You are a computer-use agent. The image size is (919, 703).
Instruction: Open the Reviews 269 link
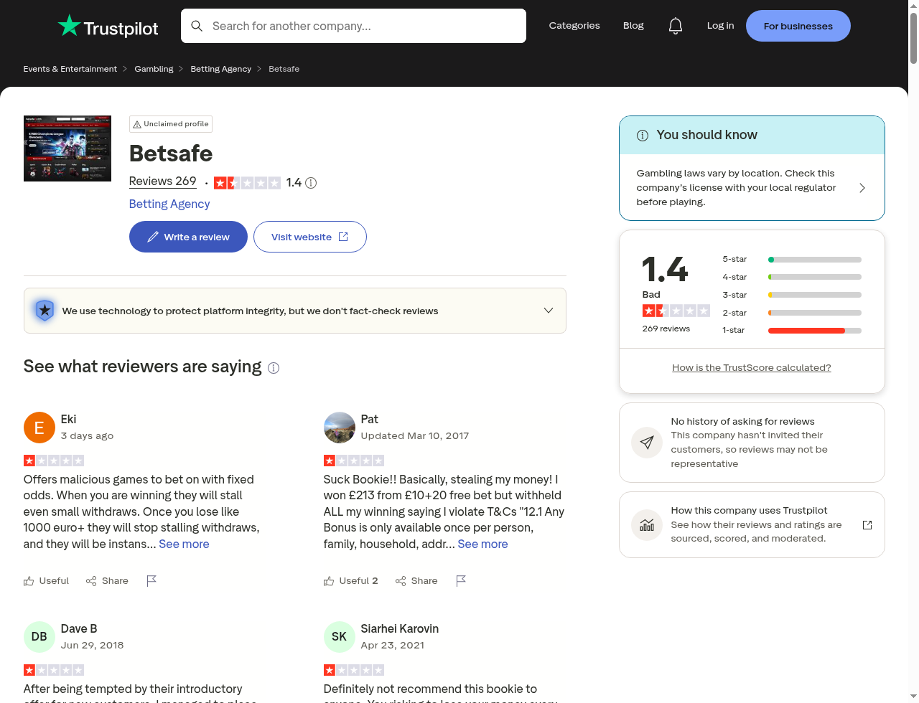click(x=163, y=181)
